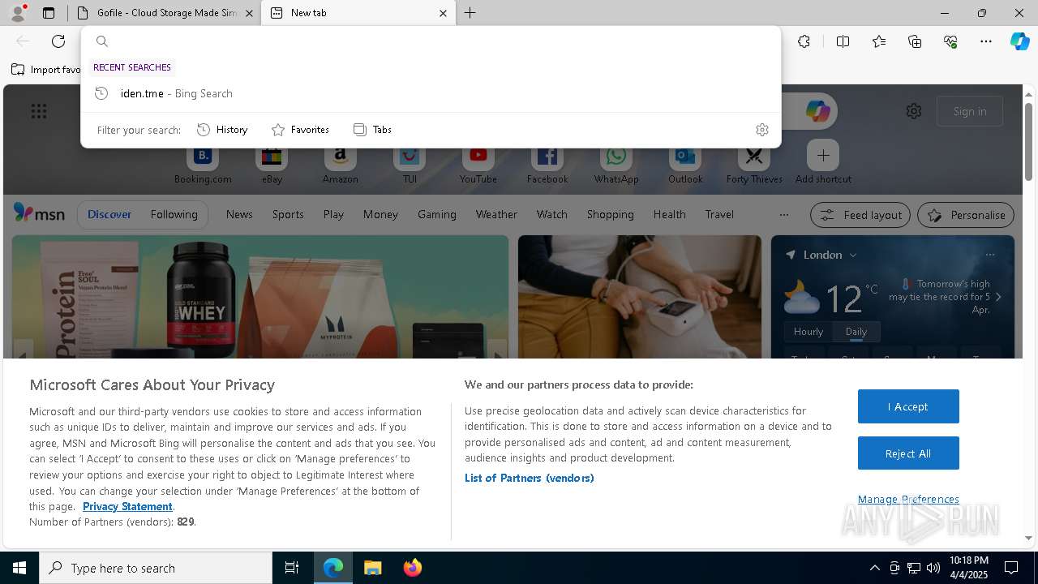Open Facebook shortcut

(547, 164)
